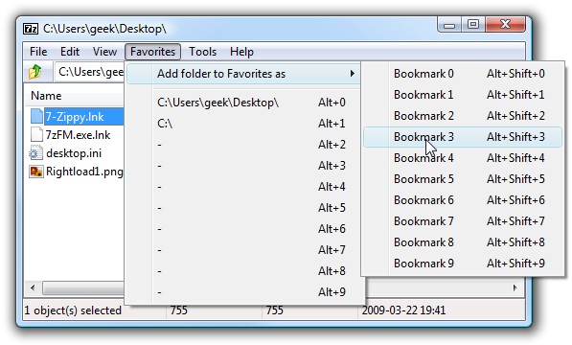Open the Edit menu
The image size is (572, 345).
point(70,52)
